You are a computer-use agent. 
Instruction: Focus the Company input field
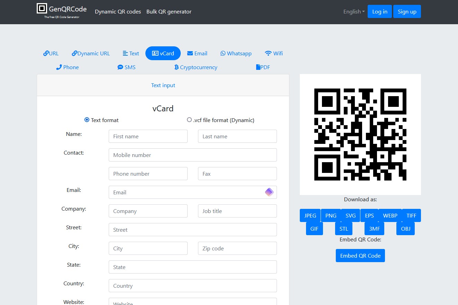tap(148, 211)
